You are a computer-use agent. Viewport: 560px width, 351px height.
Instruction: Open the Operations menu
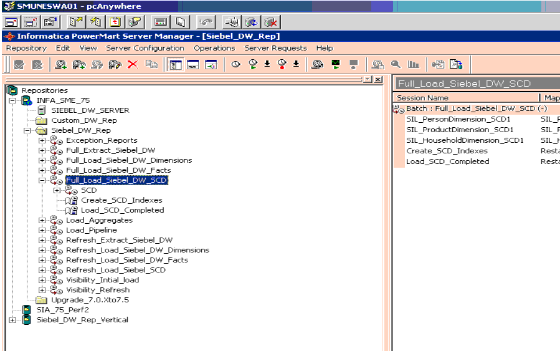pyautogui.click(x=214, y=48)
